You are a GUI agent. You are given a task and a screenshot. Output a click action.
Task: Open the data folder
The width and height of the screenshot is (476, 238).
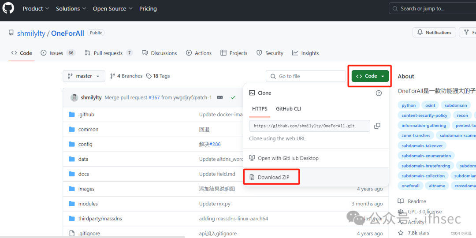pos(83,159)
